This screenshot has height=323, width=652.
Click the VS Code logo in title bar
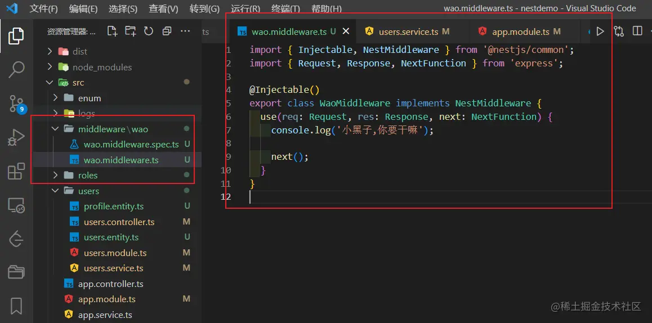[11, 8]
